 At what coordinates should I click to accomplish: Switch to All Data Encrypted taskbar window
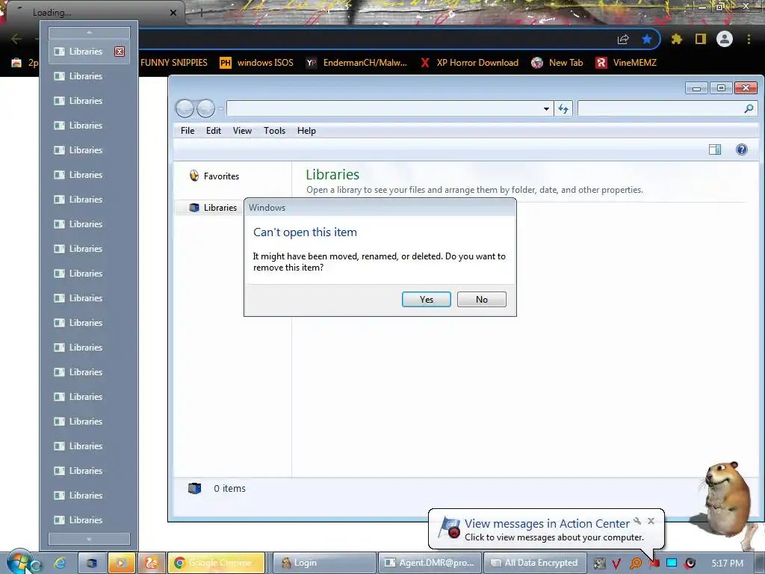coord(535,563)
